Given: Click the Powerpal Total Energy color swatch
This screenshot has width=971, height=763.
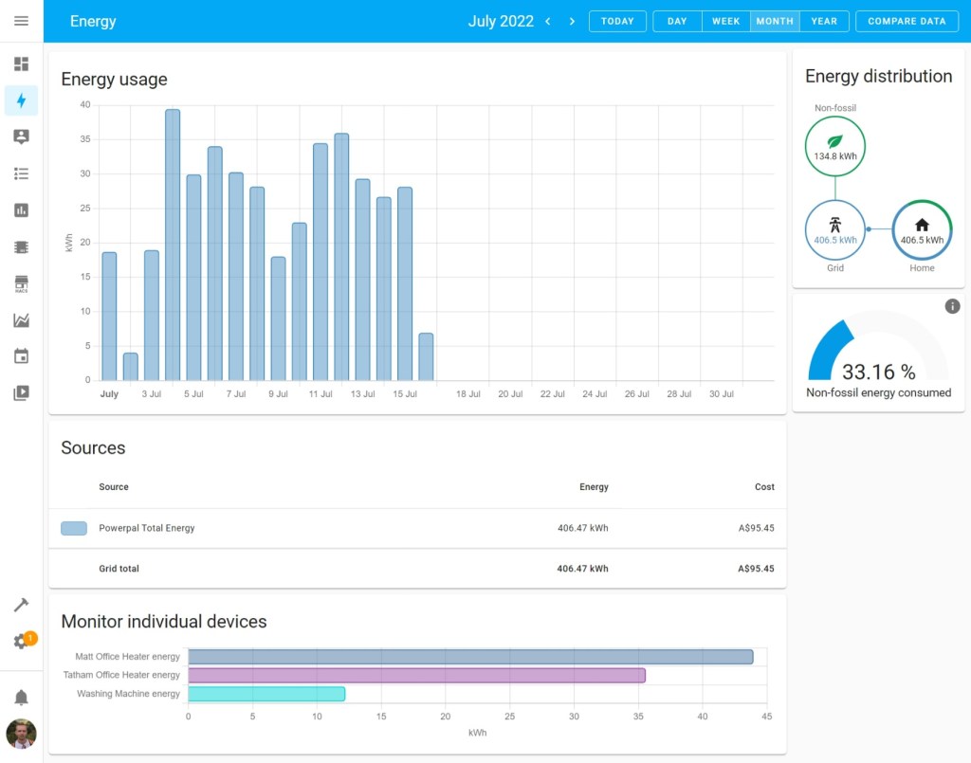Looking at the screenshot, I should point(73,528).
